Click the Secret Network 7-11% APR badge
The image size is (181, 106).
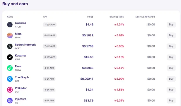(x=50, y=46)
